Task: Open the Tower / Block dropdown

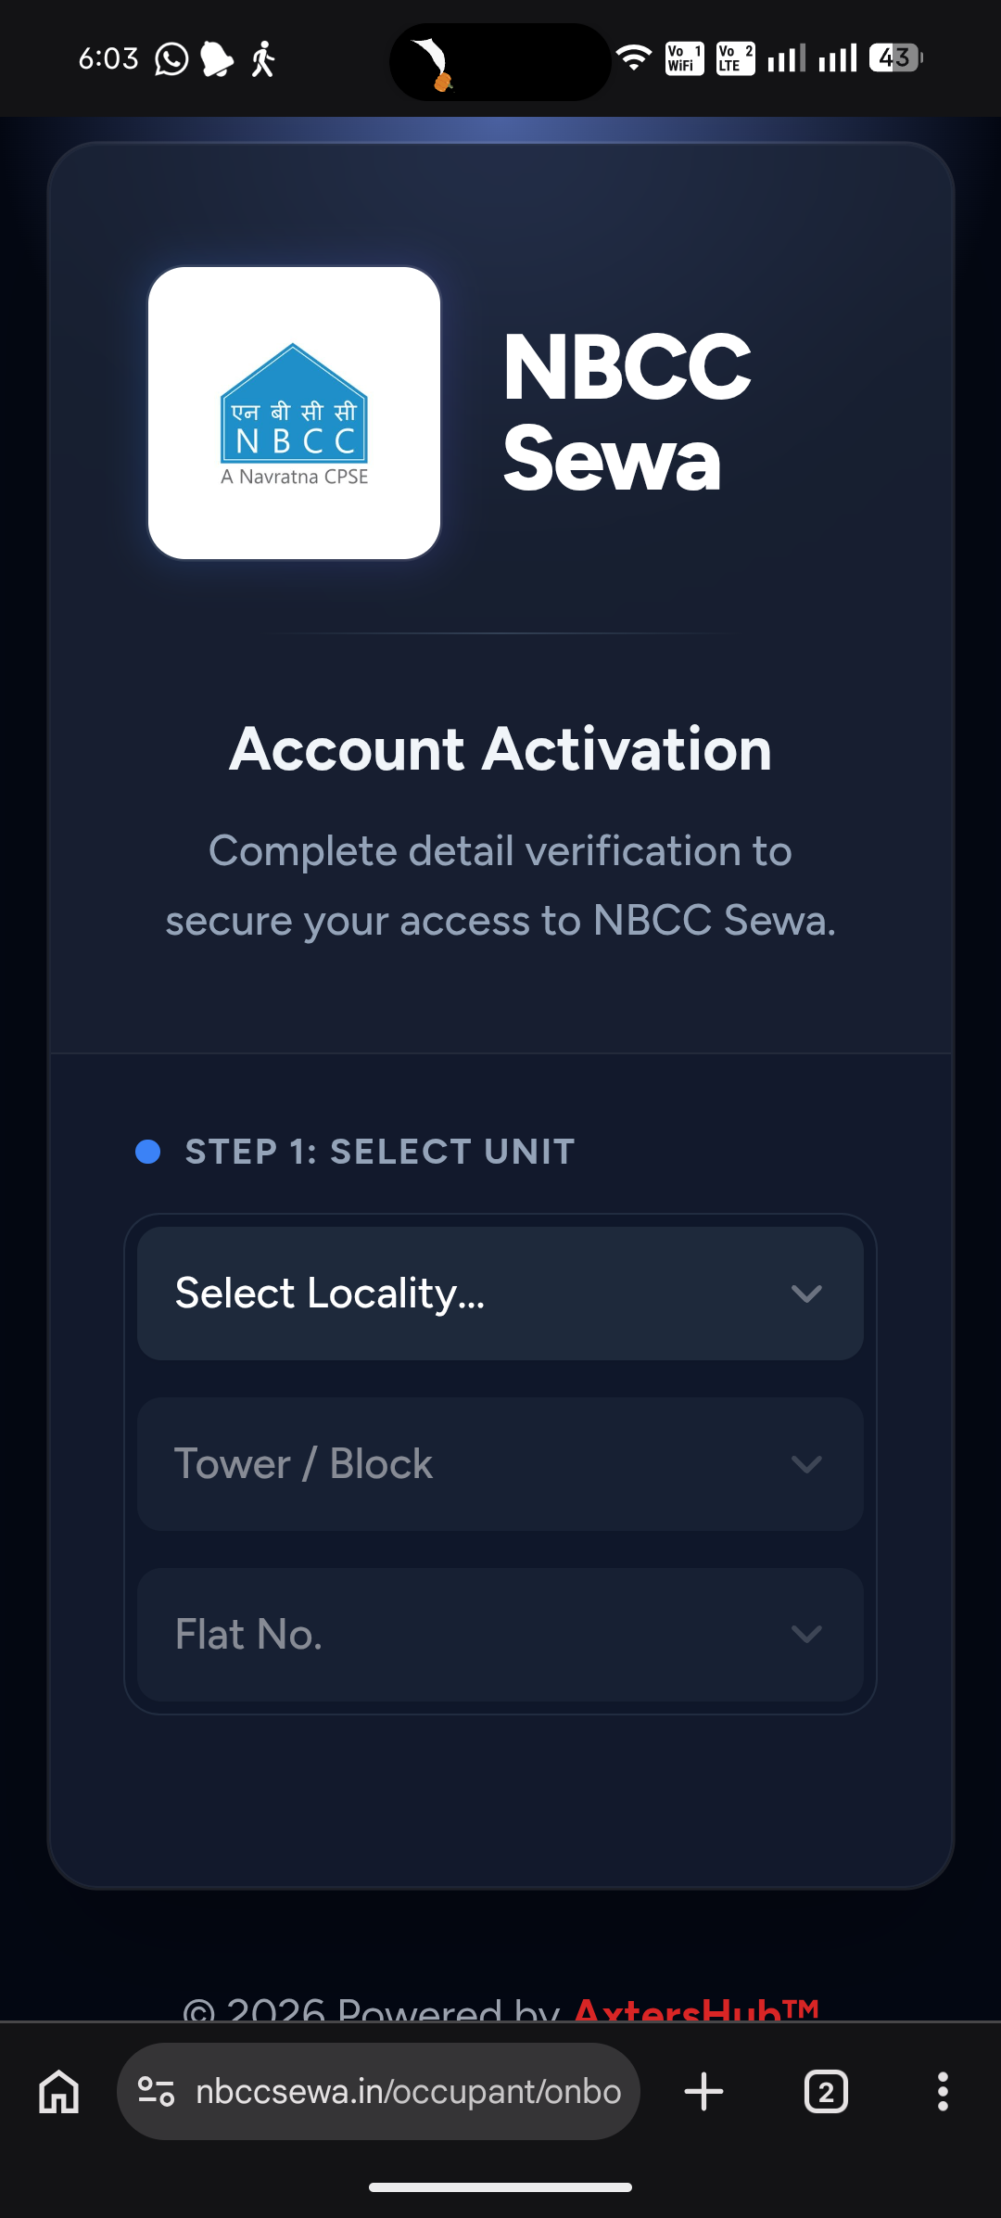Action: pyautogui.click(x=500, y=1464)
